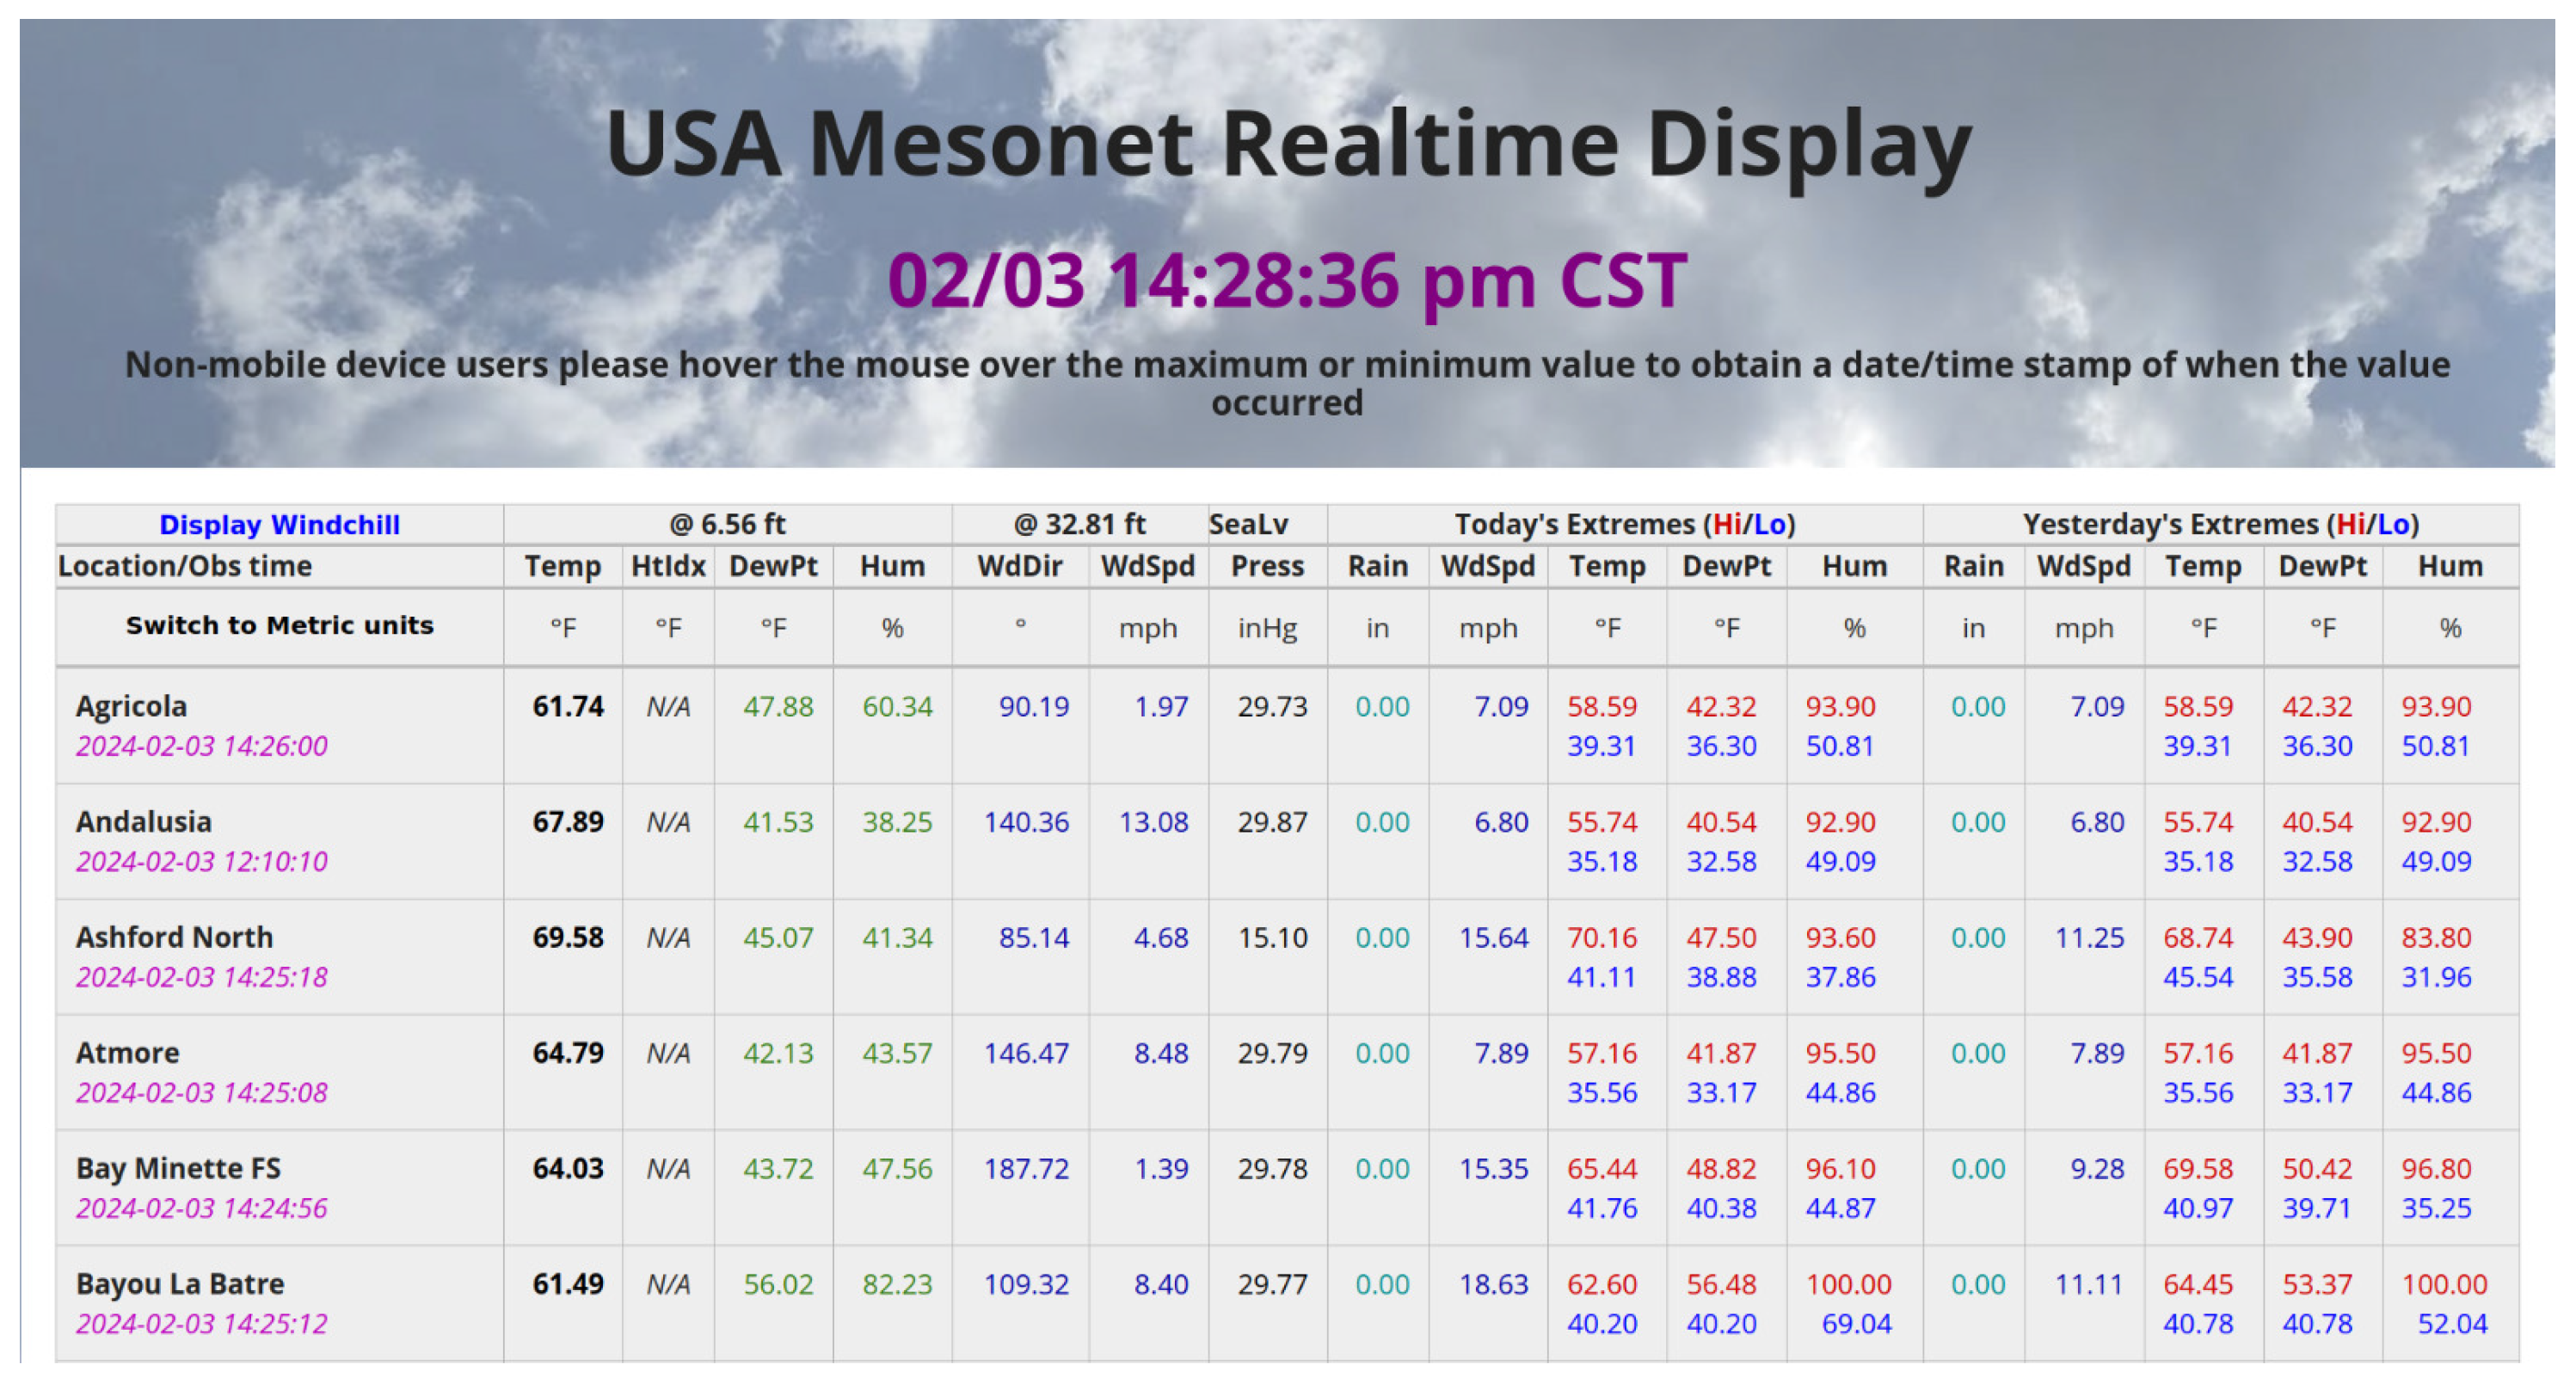The image size is (2576, 1389).
Task: Select the Andalusia station row name
Action: pyautogui.click(x=143, y=821)
